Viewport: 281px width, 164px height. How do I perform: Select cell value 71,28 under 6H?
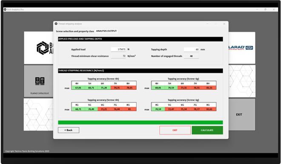104,88
